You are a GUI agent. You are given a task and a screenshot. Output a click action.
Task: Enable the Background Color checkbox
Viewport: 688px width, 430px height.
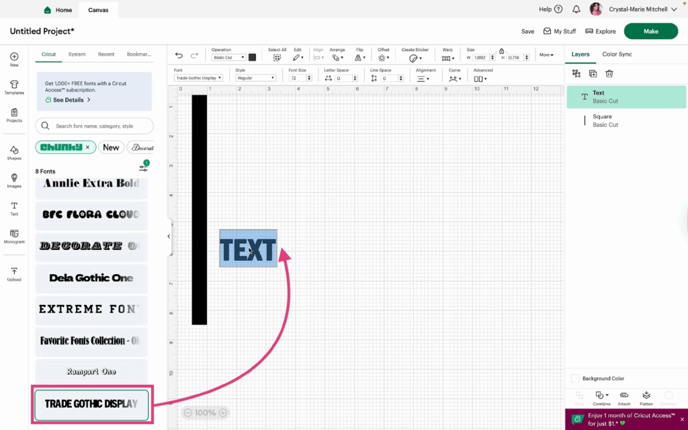click(575, 378)
